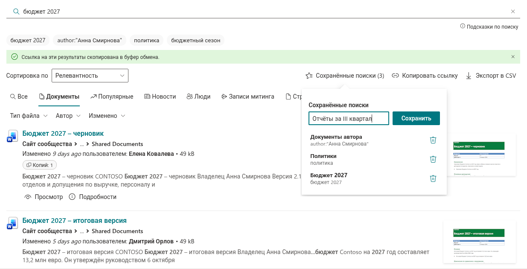The height and width of the screenshot is (269, 527).
Task: Click Word file icon of итоговая версия
Action: click(12, 223)
